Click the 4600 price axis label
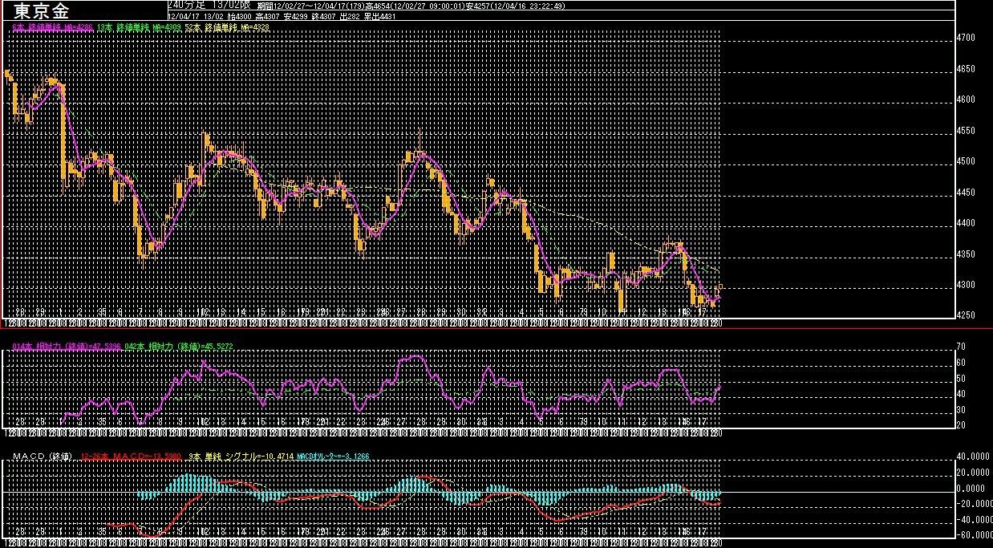Image resolution: width=993 pixels, height=548 pixels. pyautogui.click(x=965, y=99)
